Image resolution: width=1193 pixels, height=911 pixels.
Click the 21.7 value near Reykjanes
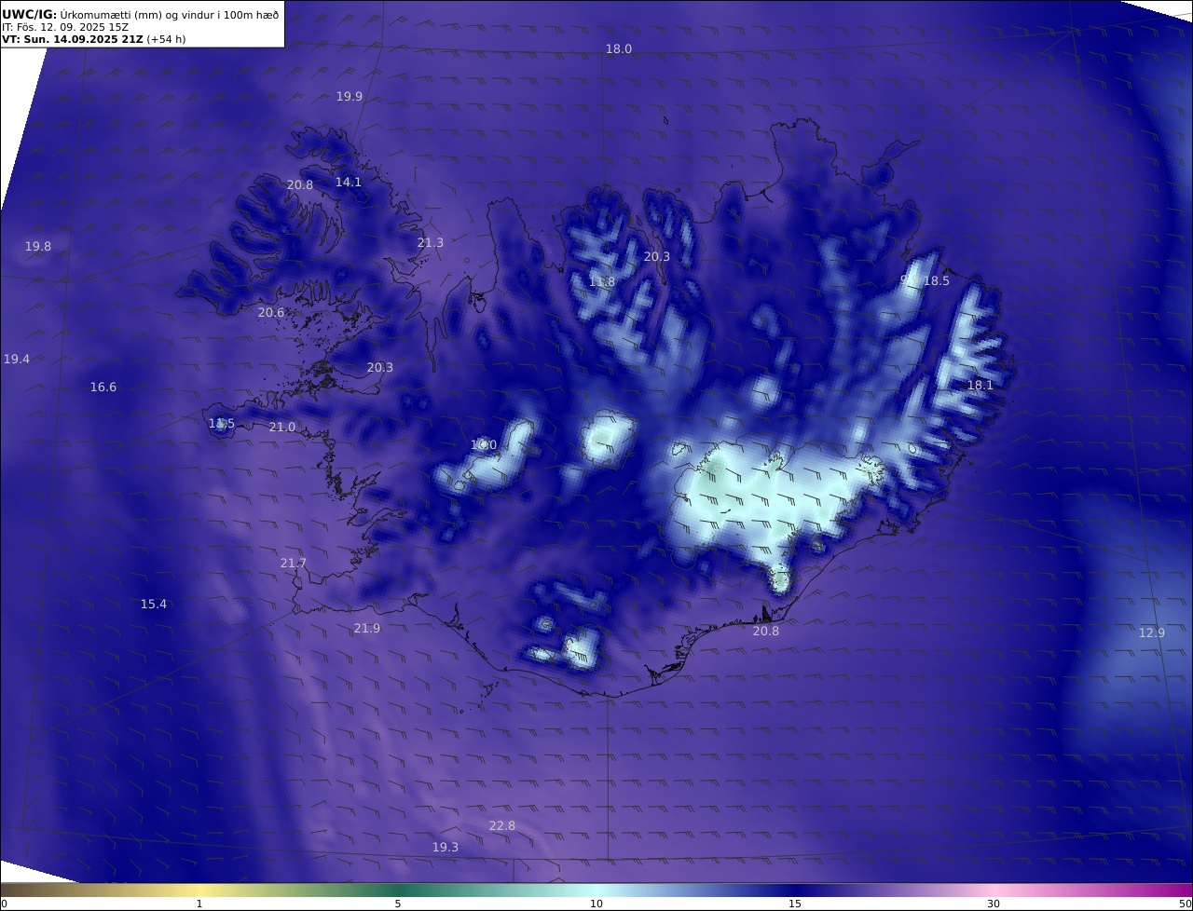coord(293,563)
